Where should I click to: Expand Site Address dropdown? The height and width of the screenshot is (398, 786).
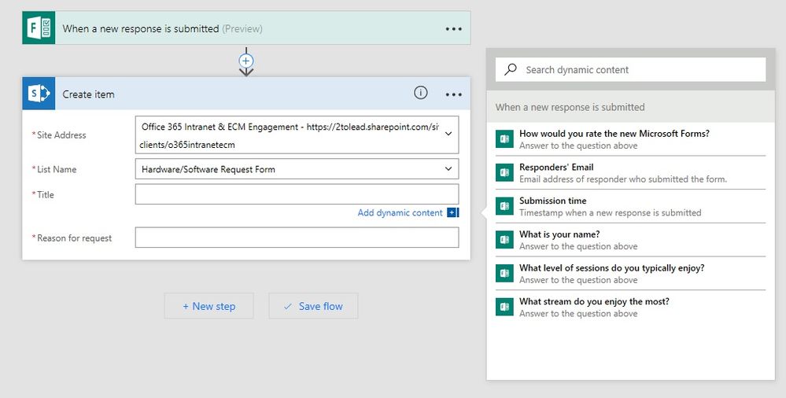click(x=448, y=134)
